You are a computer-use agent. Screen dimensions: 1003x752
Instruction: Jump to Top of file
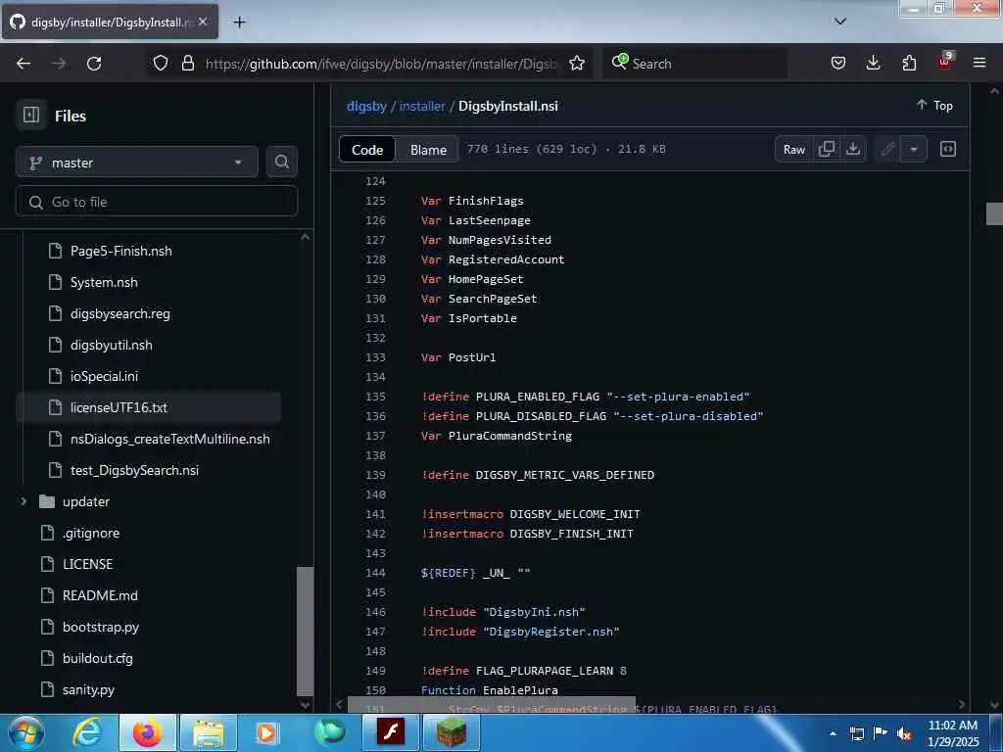(934, 106)
